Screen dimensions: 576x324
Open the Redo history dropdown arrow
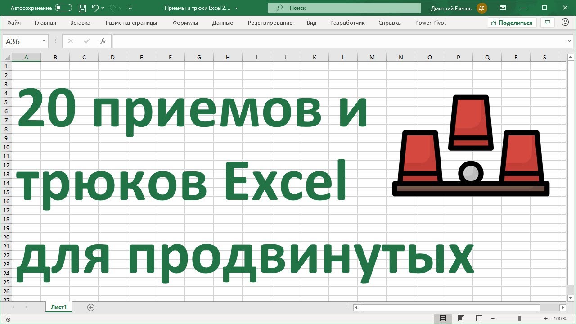pos(121,8)
